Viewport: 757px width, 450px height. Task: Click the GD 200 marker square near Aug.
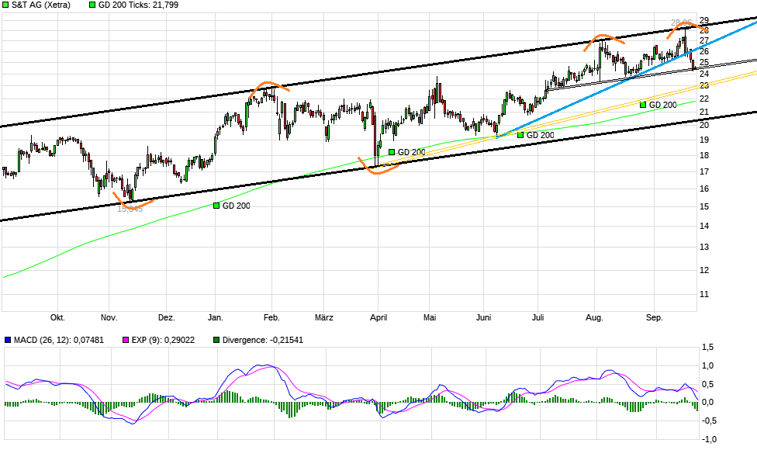click(x=641, y=103)
